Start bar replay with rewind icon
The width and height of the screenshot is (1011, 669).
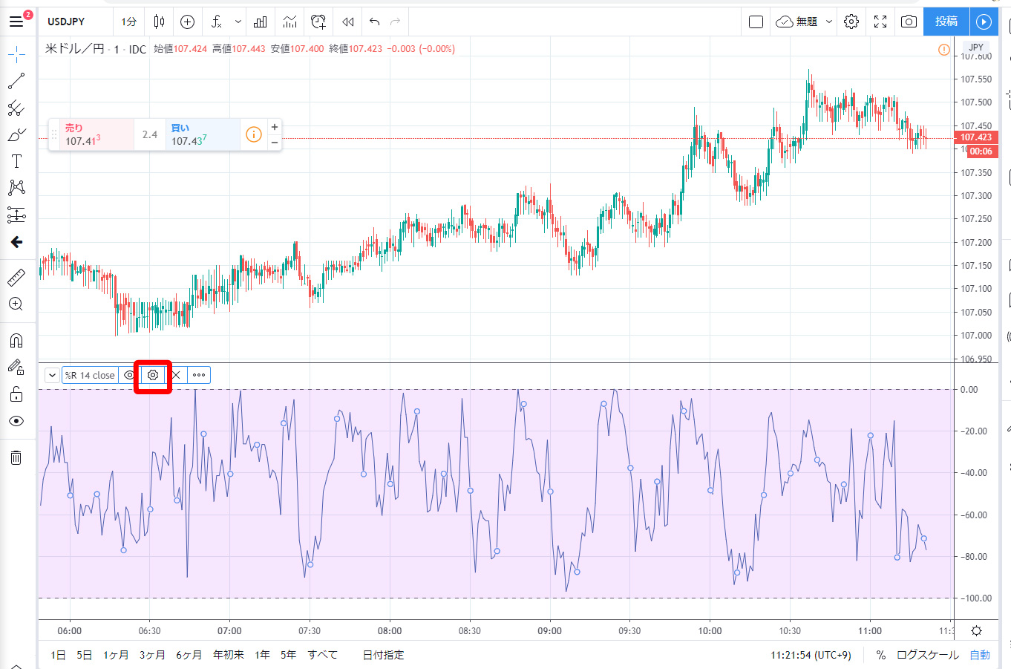(x=347, y=22)
